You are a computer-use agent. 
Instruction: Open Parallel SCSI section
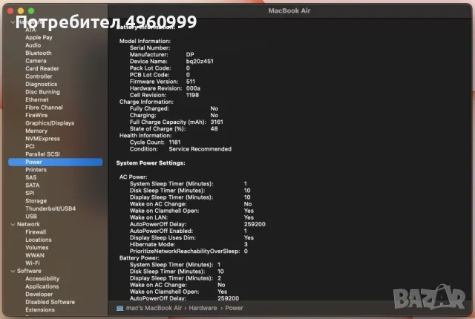(x=42, y=154)
